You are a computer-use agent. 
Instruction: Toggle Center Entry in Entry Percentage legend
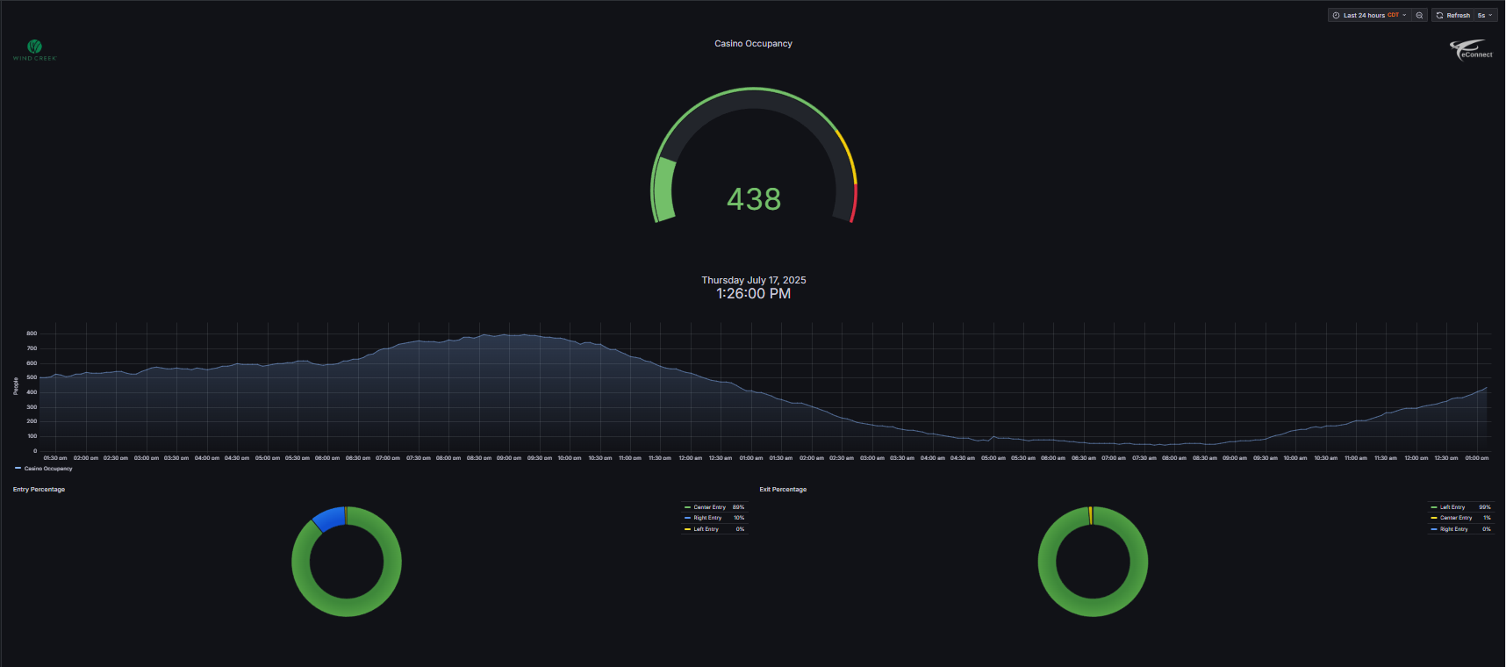coord(709,507)
